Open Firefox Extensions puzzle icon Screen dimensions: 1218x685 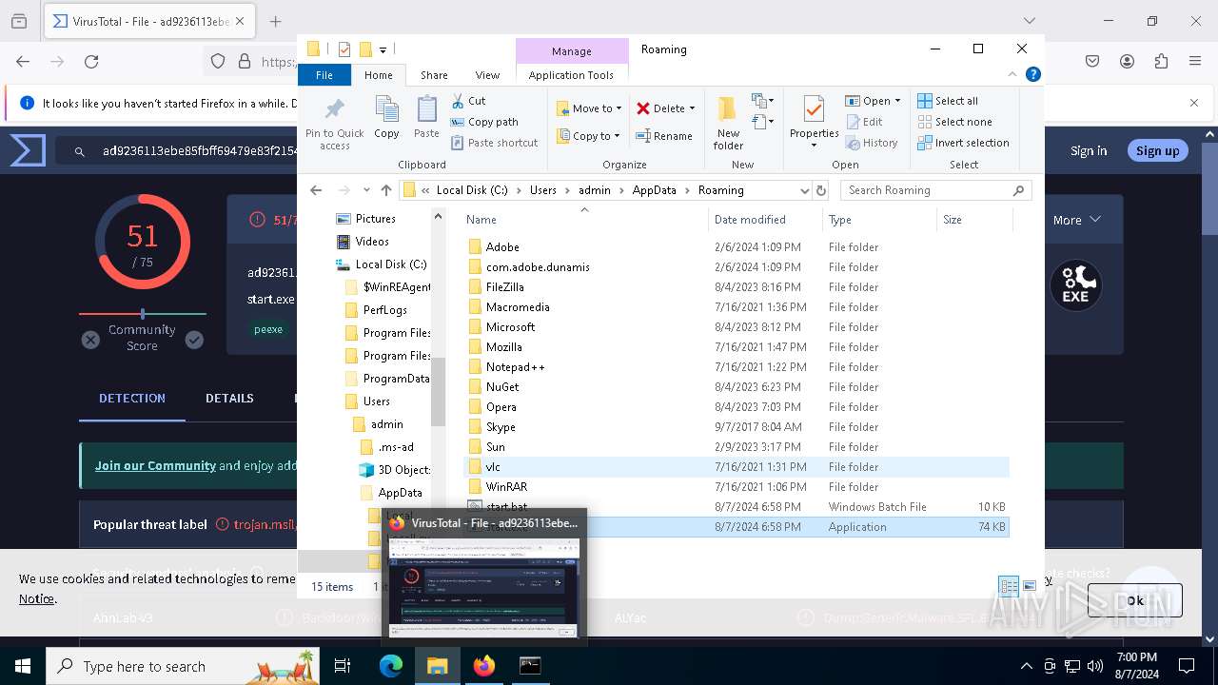pyautogui.click(x=1161, y=61)
